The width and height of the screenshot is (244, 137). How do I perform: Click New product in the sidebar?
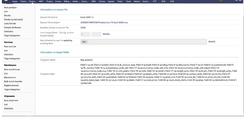[10, 7]
